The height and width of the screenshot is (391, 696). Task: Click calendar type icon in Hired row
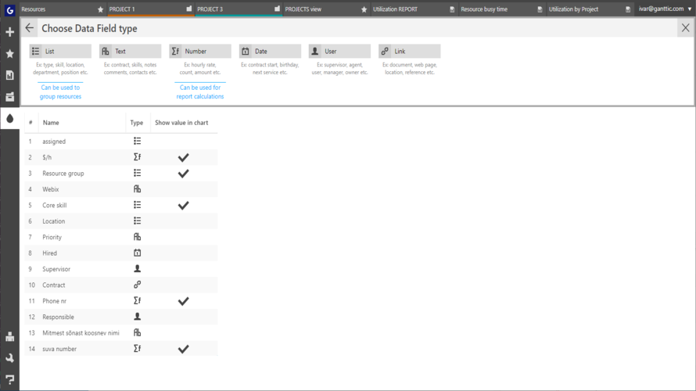pyautogui.click(x=137, y=253)
